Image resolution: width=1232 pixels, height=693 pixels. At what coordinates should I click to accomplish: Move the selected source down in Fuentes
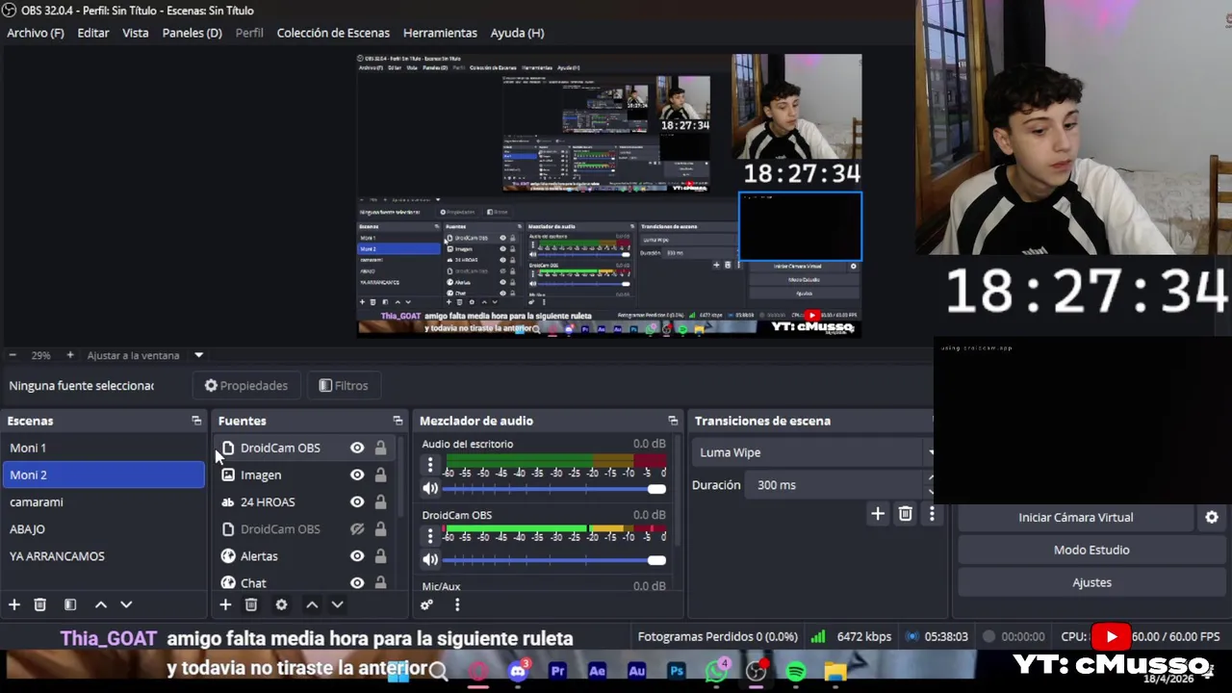[337, 604]
